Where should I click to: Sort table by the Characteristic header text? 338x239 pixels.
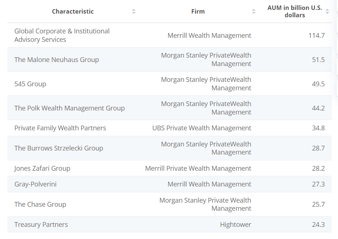coord(73,11)
